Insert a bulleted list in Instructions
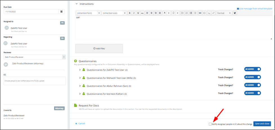This screenshot has height=130, width=275. (x=182, y=13)
